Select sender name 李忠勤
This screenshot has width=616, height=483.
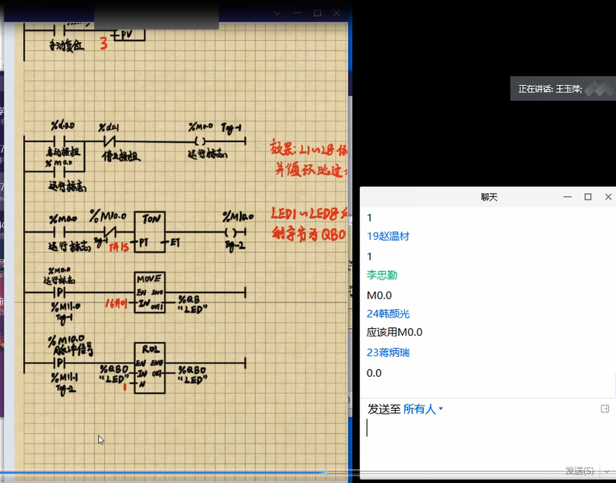(382, 275)
